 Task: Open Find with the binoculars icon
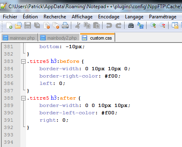coord(131,25)
